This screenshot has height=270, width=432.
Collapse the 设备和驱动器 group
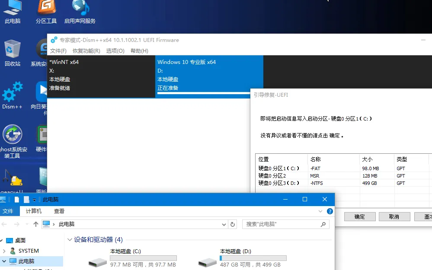pyautogui.click(x=70, y=240)
